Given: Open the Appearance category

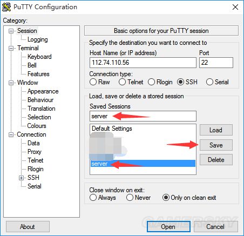Looking at the screenshot, I should click(x=43, y=91).
